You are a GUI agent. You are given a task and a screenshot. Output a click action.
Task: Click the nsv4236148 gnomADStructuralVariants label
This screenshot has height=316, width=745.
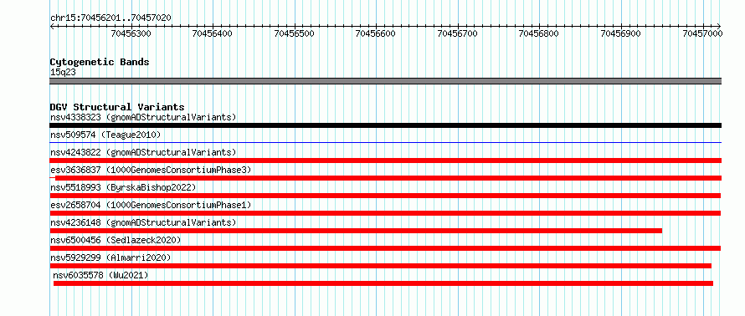pos(143,222)
